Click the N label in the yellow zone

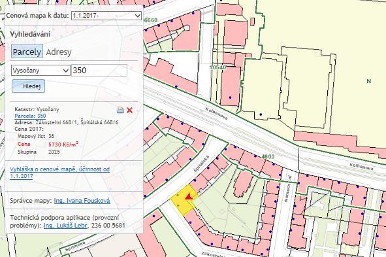[369, 81]
